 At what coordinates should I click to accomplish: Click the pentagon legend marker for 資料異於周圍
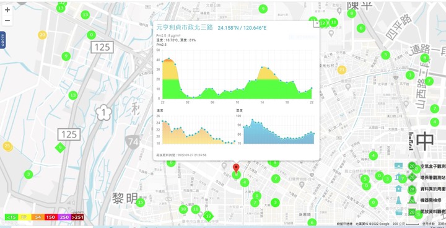point(412,189)
